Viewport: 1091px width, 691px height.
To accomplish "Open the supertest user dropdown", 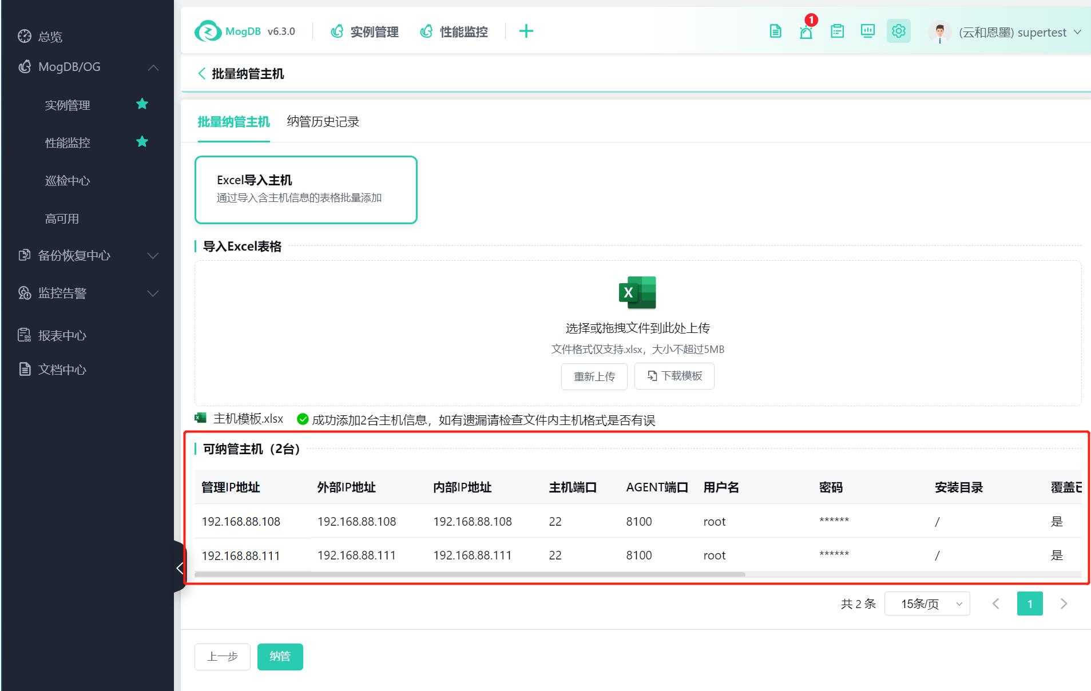I will (x=1020, y=32).
